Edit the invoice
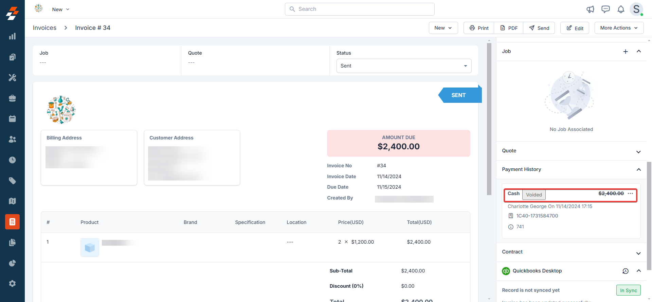 click(575, 28)
